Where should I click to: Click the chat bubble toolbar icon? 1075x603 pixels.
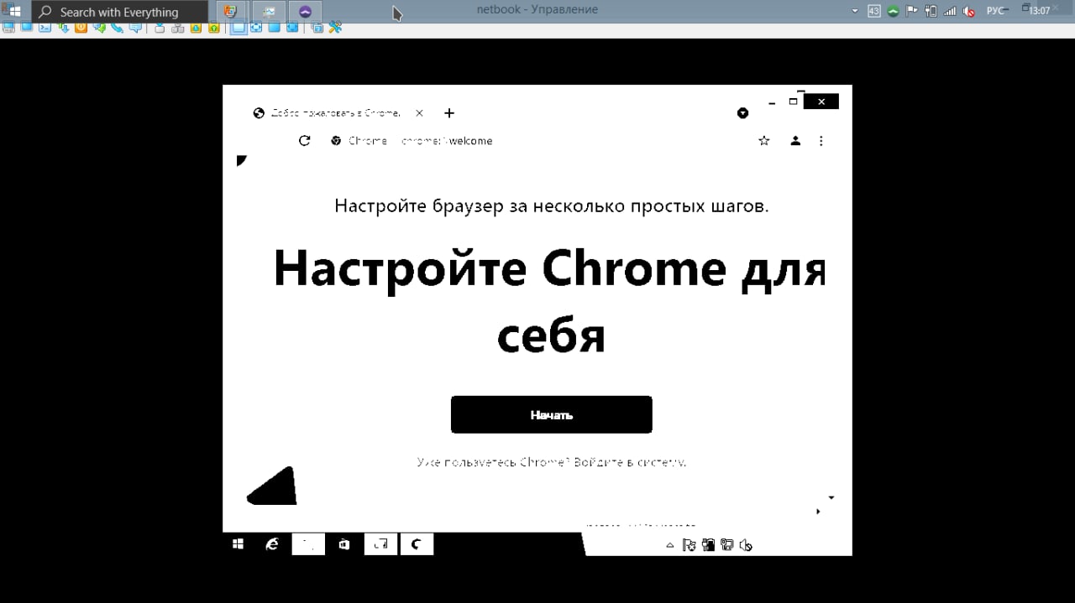pyautogui.click(x=135, y=28)
